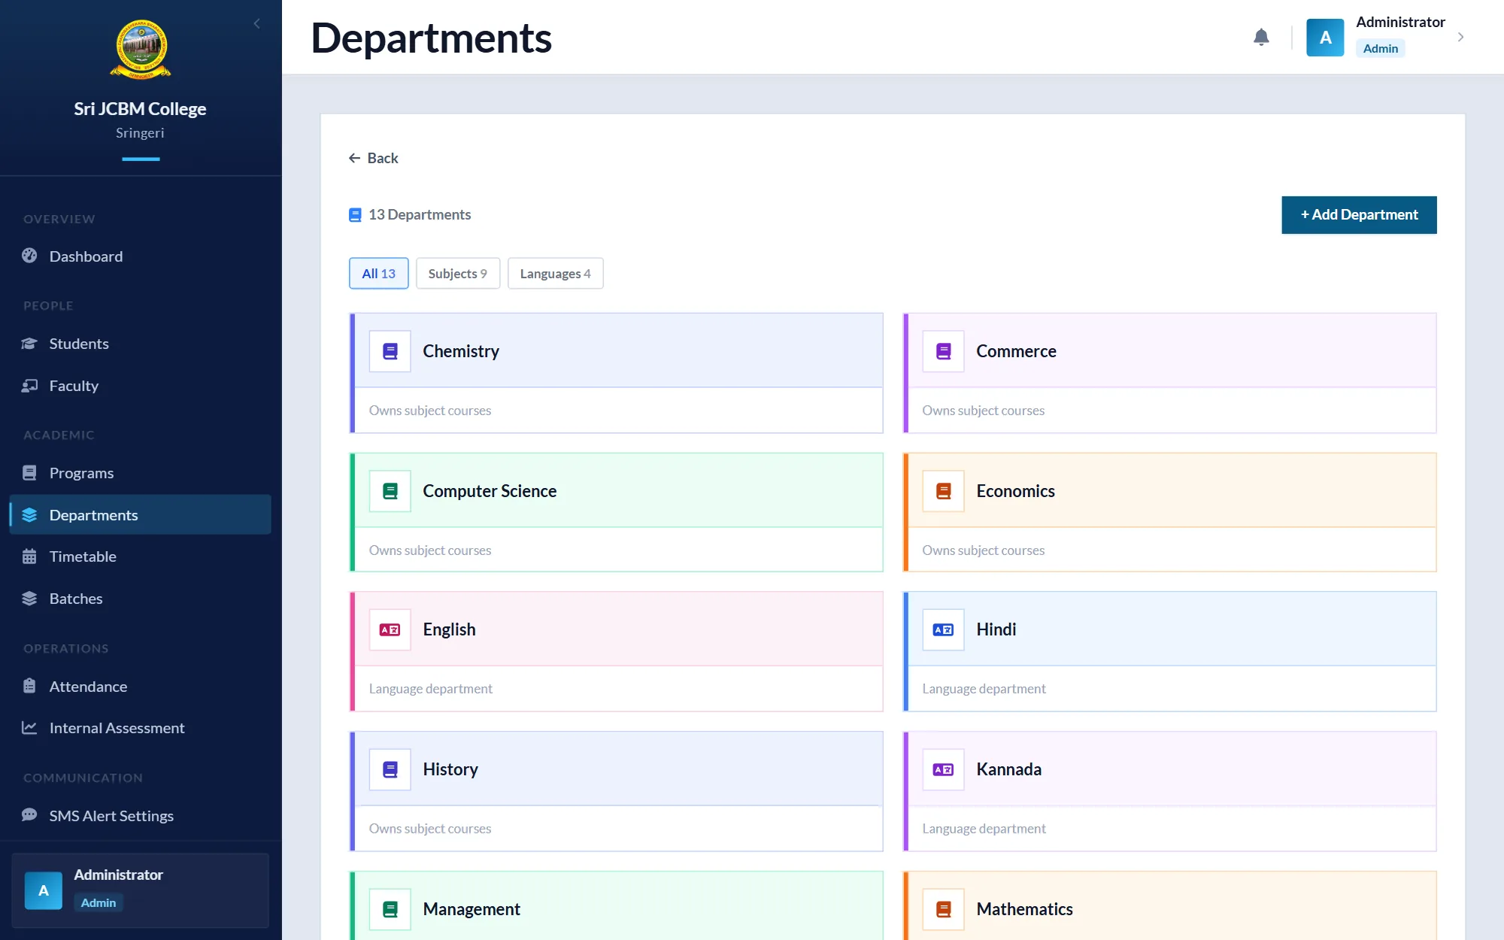
Task: Click the back arrow icon
Action: pyautogui.click(x=354, y=158)
